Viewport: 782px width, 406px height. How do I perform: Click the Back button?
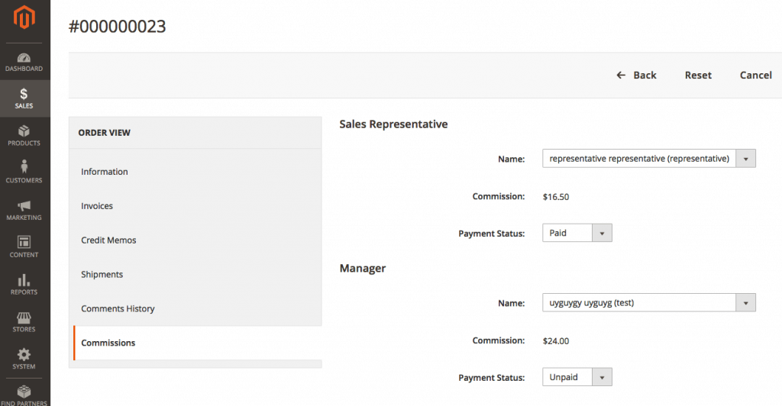pyautogui.click(x=636, y=75)
